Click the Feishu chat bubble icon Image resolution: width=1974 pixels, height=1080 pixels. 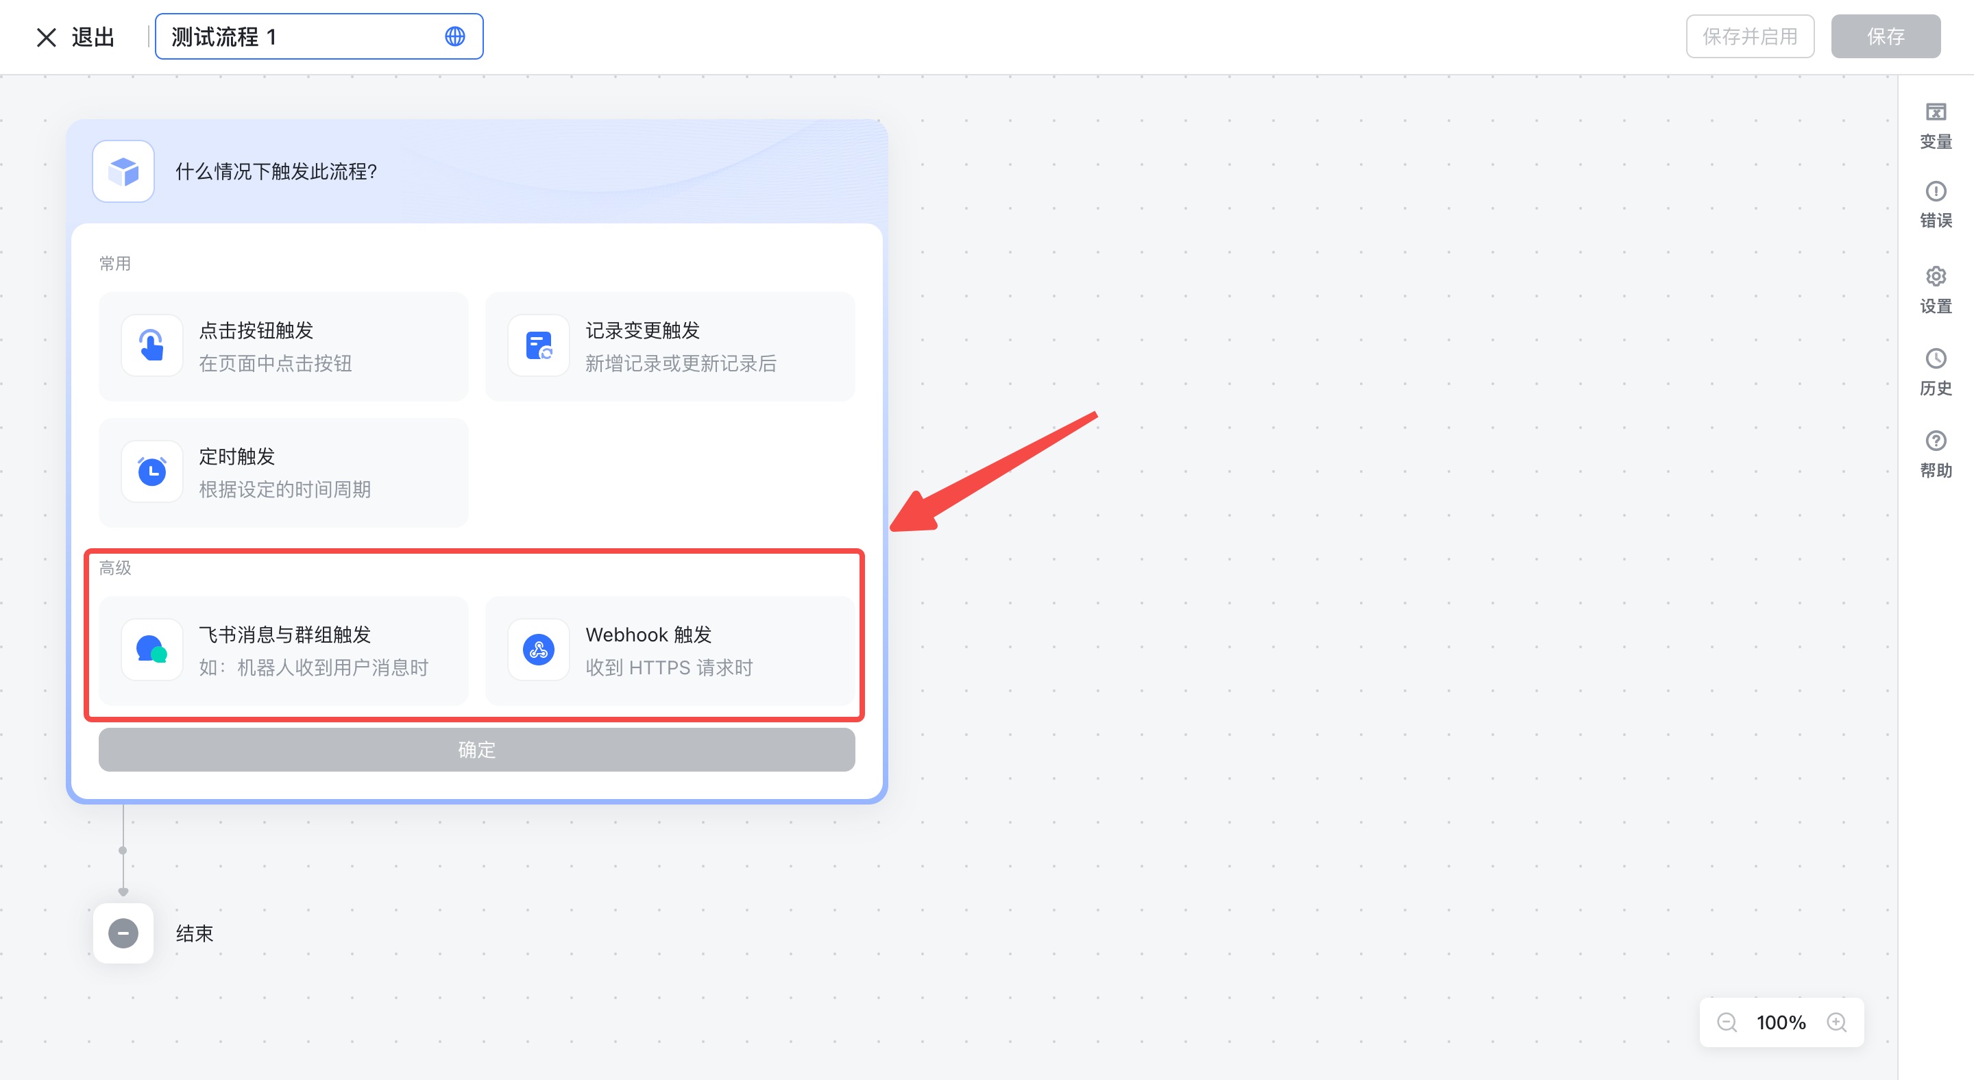[151, 650]
